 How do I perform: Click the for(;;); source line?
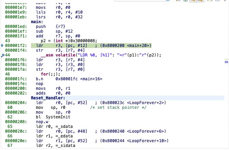(x=50, y=74)
